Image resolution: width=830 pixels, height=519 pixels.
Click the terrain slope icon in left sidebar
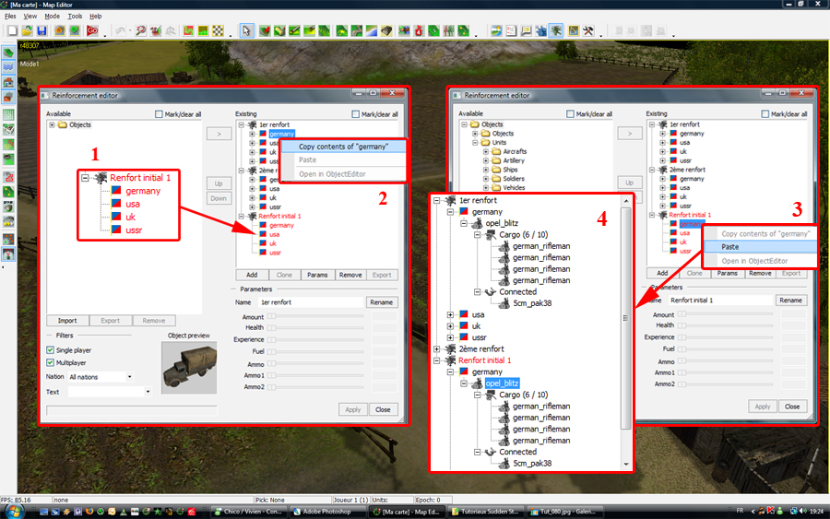pyautogui.click(x=8, y=53)
